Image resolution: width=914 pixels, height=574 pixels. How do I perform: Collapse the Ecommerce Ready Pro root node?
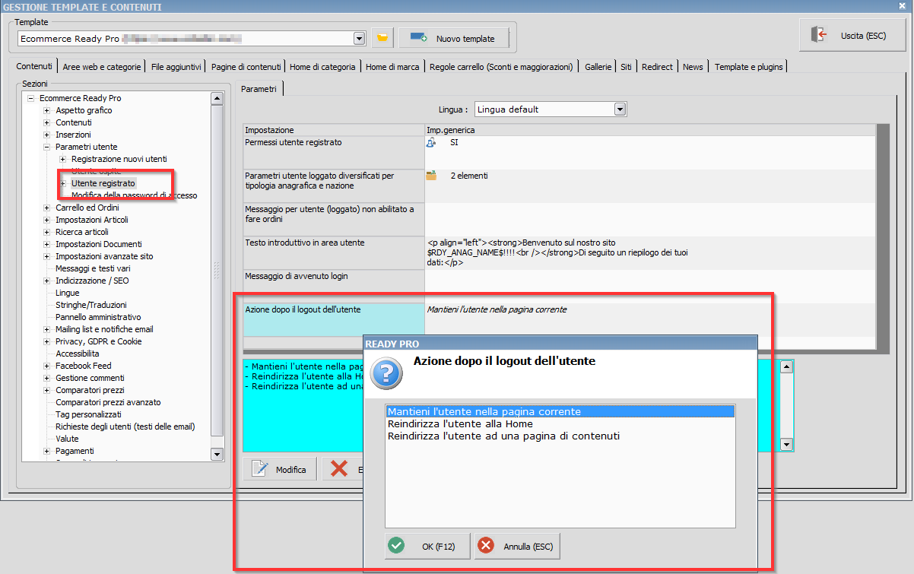pyautogui.click(x=30, y=98)
